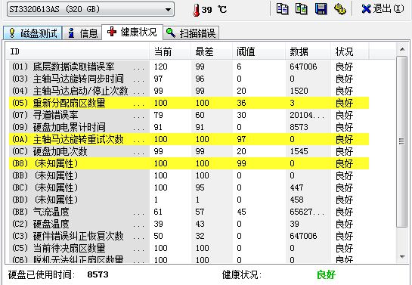Select the 健康状况 tab

(x=132, y=32)
